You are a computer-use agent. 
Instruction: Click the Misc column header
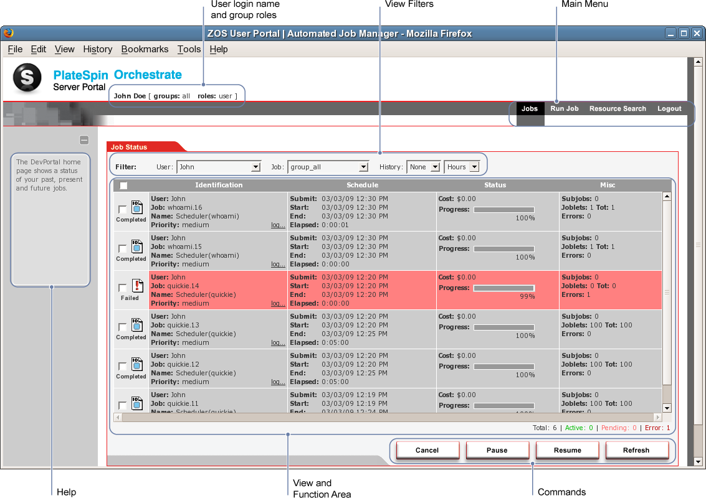coord(608,185)
